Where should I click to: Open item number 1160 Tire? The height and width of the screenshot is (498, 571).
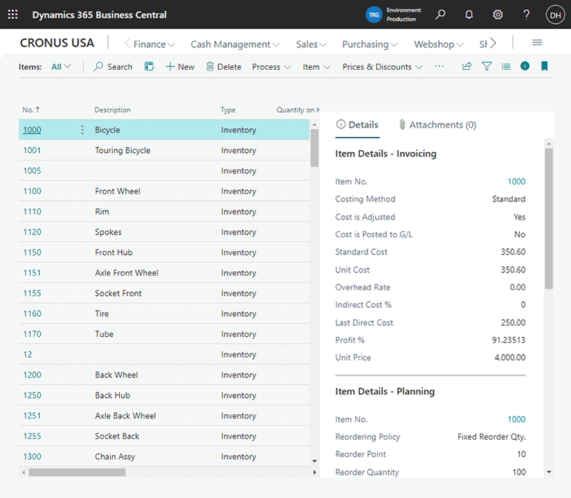coord(32,313)
